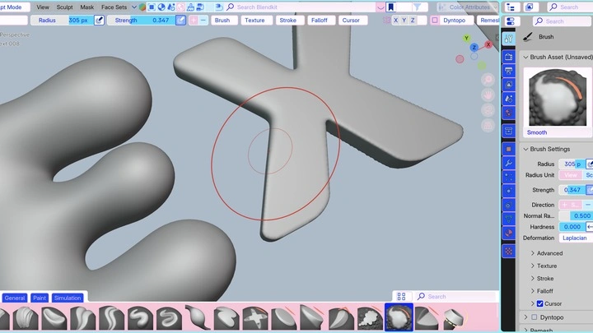Open the View menu

(x=43, y=7)
